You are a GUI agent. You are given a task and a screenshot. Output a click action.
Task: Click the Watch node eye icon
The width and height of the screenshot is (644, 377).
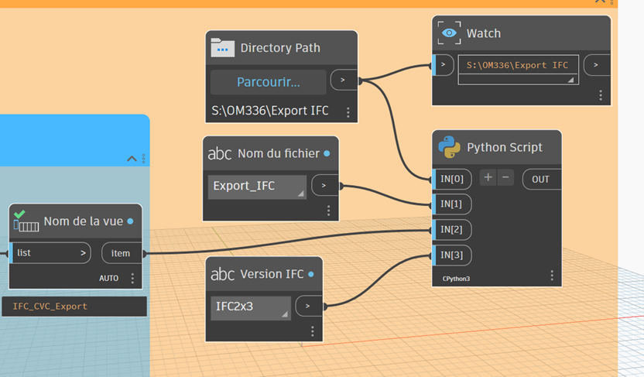[449, 33]
